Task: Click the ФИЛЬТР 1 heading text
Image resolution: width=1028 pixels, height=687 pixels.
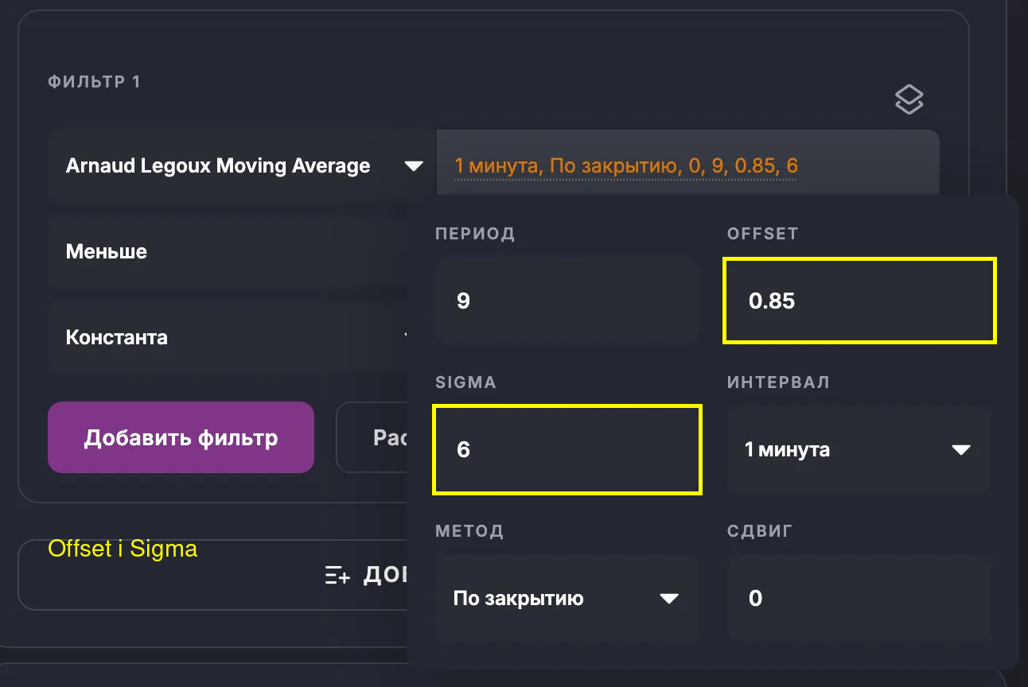Action: (94, 81)
